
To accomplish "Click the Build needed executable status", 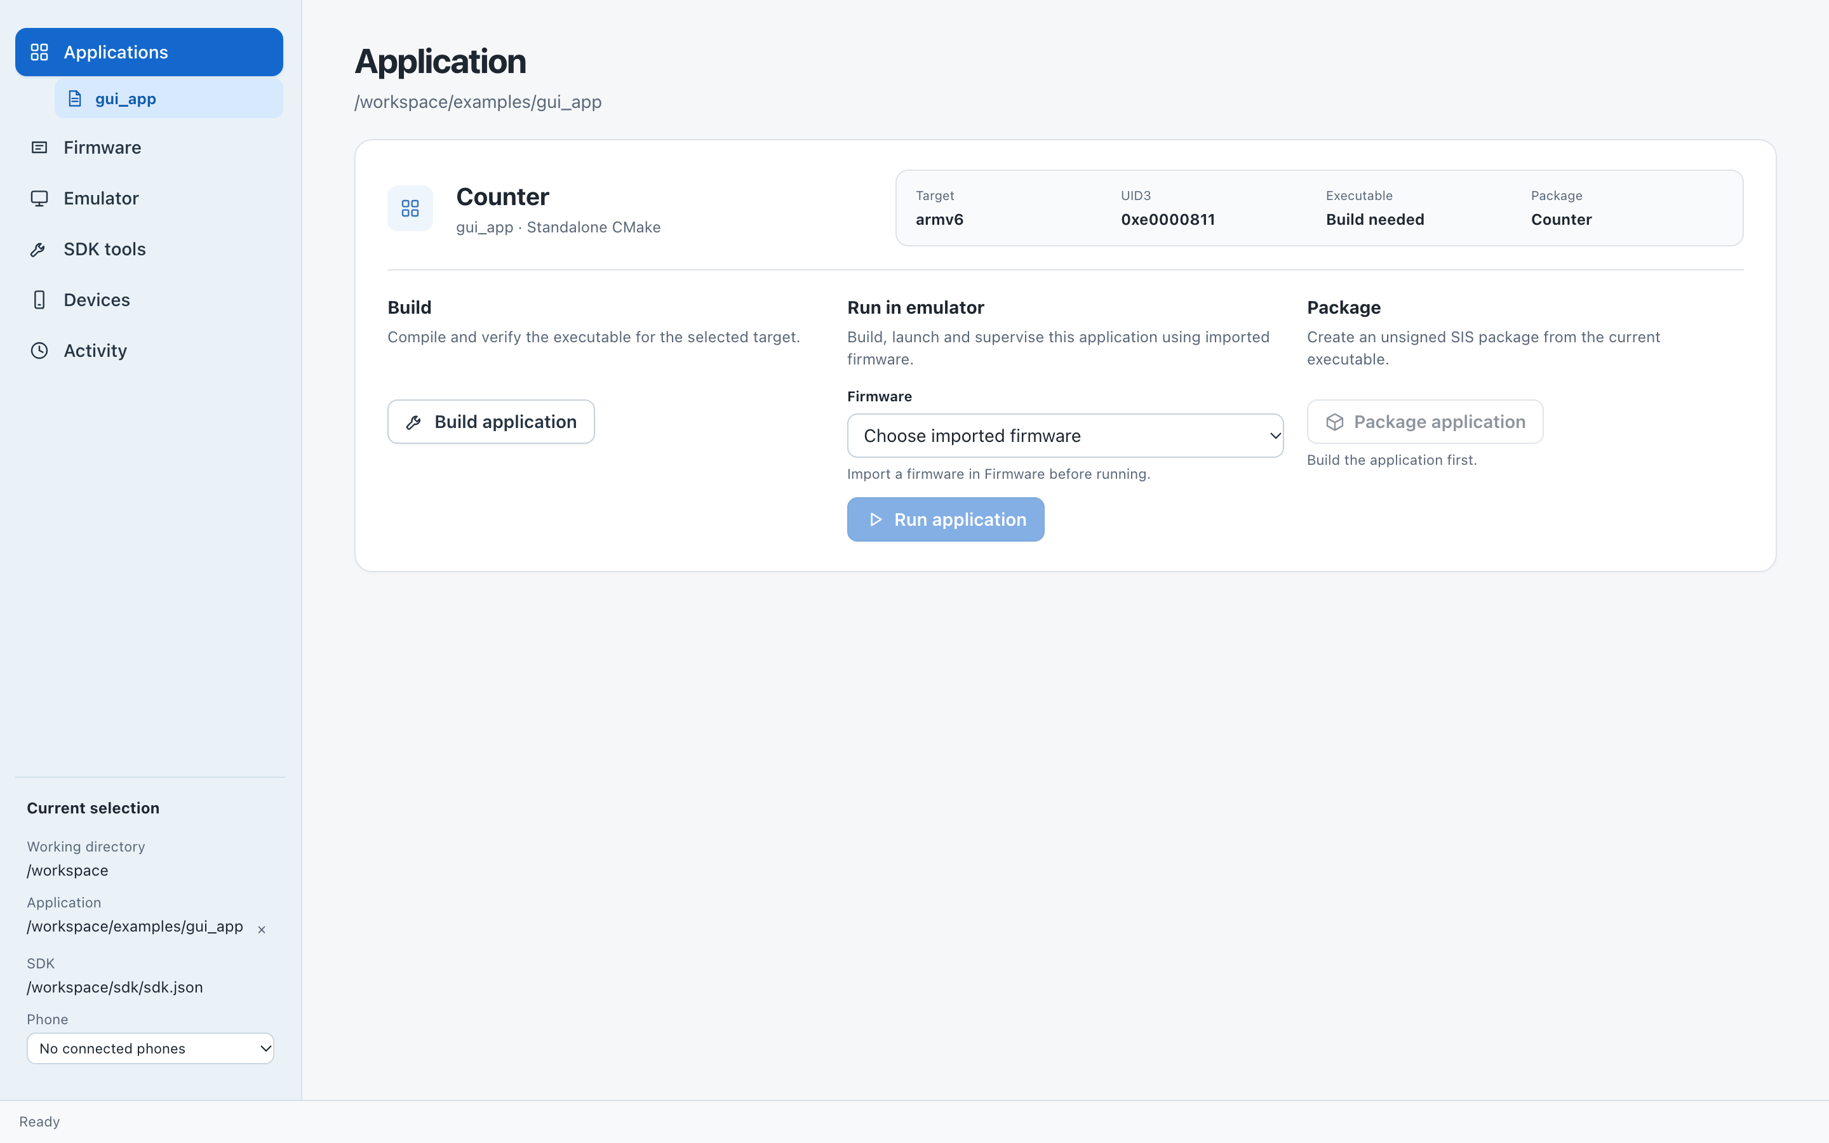I will 1375,220.
